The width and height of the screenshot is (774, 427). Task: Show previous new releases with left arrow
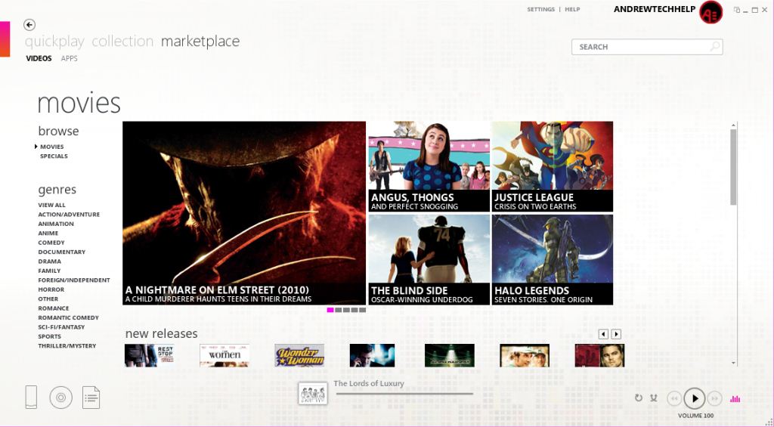(603, 334)
